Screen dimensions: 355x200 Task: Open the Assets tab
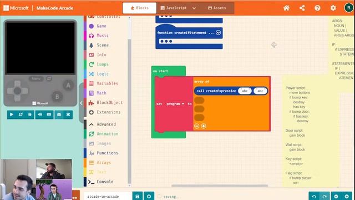tap(217, 8)
